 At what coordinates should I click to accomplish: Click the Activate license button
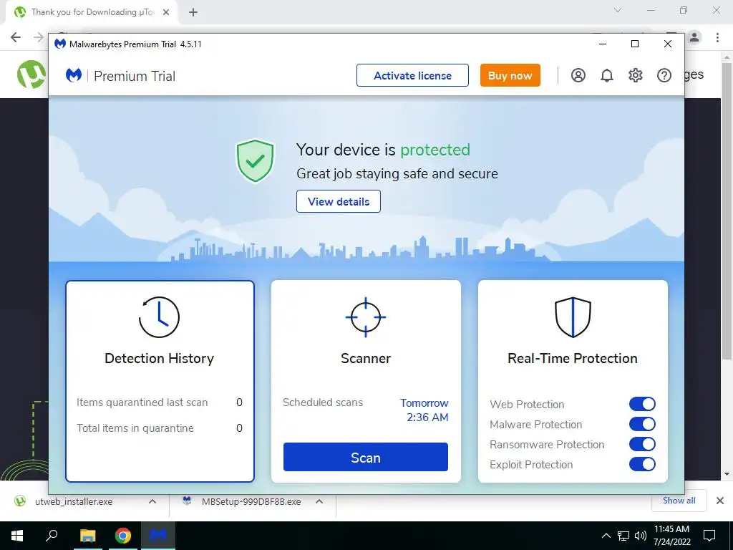[x=412, y=75]
